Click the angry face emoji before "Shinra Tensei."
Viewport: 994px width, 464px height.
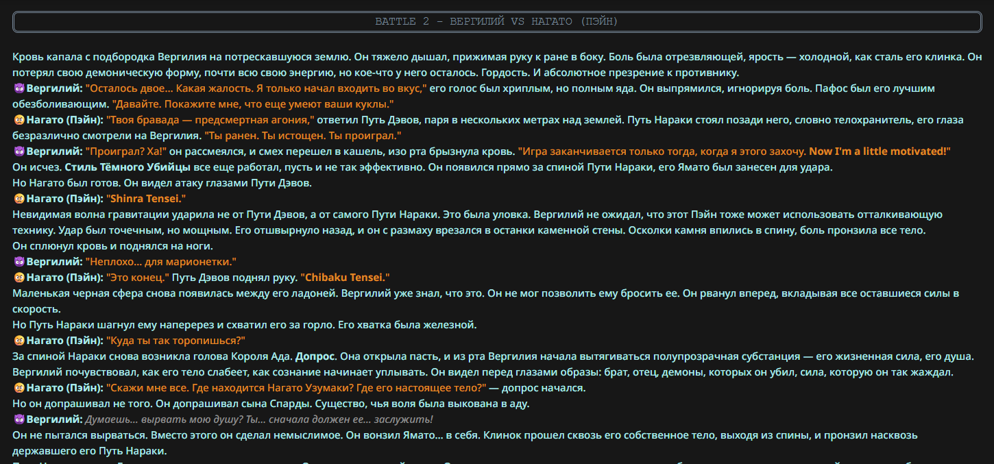coord(19,199)
